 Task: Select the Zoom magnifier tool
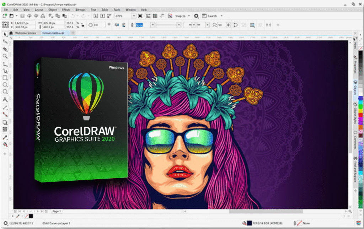[5, 56]
